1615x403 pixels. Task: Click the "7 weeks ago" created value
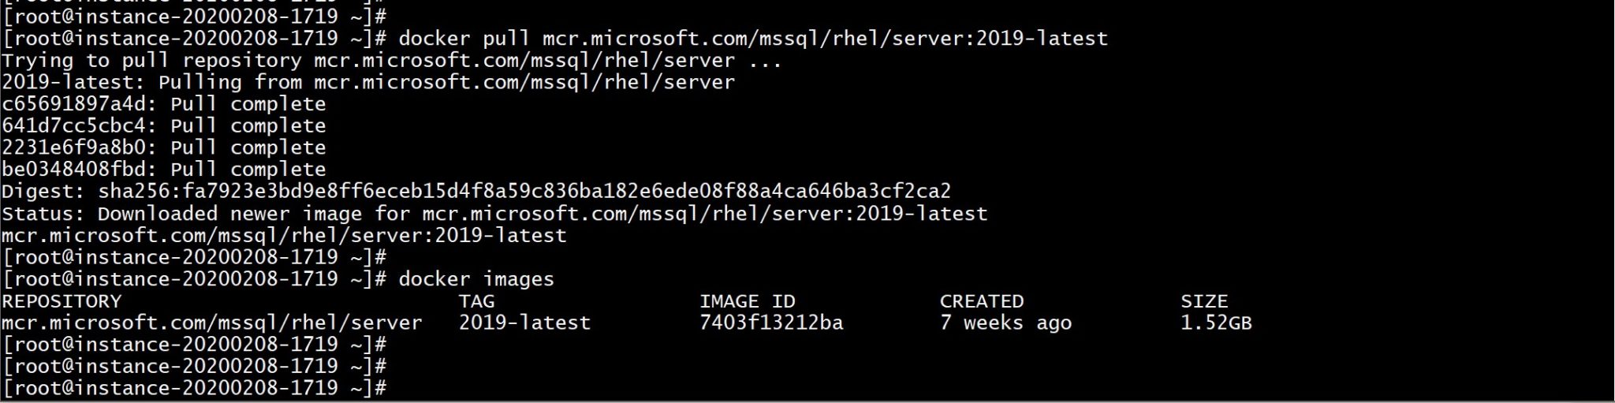tap(1005, 323)
